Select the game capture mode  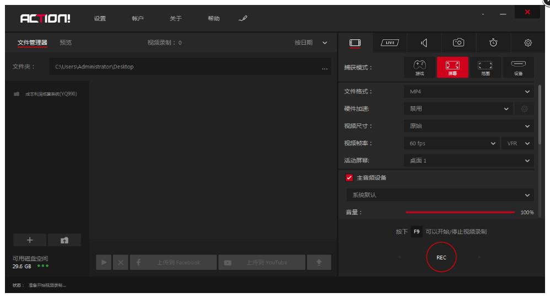click(x=420, y=67)
